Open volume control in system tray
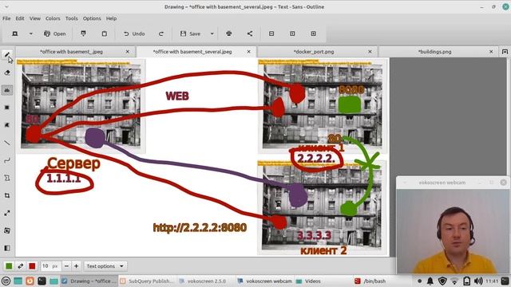511x287 pixels. 478,281
